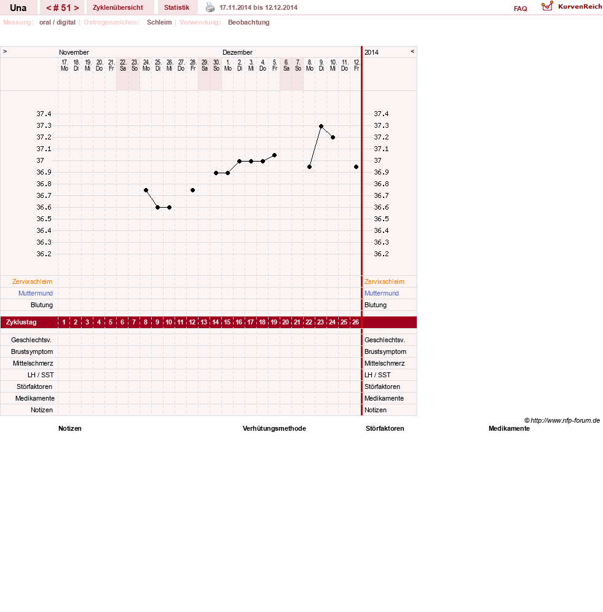Select the 36.6 temperature point on 25. Di
Screen dimensions: 603x612
click(x=158, y=207)
